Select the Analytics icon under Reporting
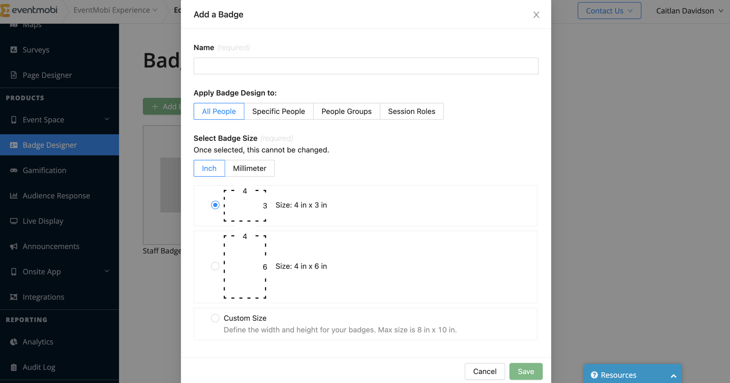This screenshot has width=730, height=383. coord(14,342)
